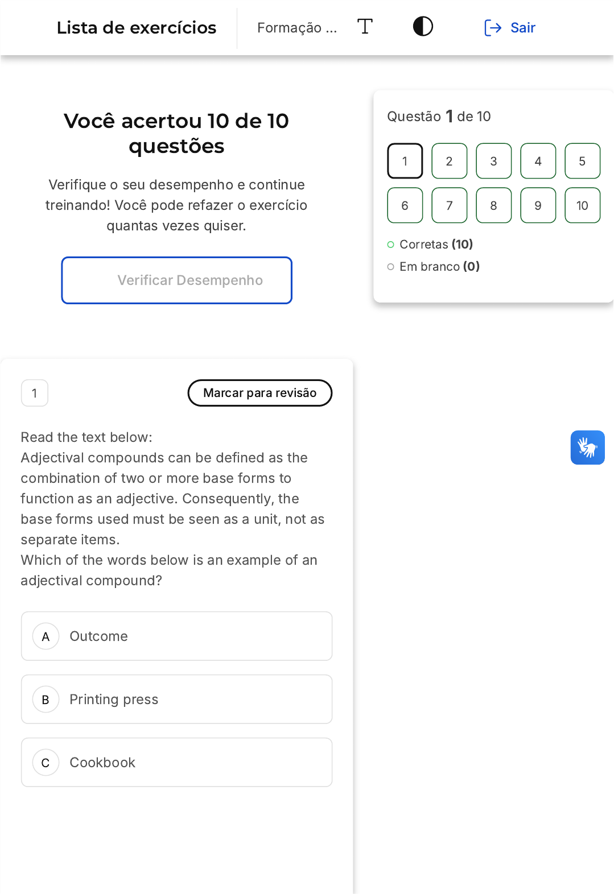Click Marcar para revisão button

pos(259,393)
